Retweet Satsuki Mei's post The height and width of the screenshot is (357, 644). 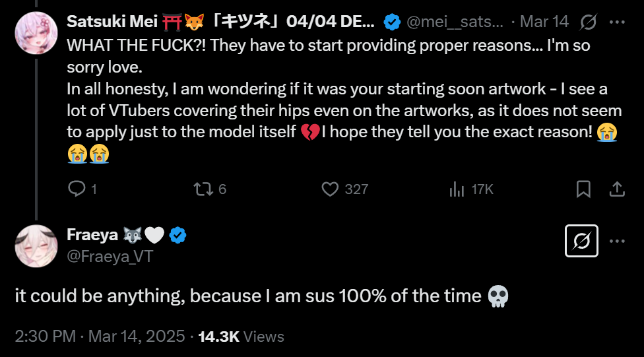[202, 189]
